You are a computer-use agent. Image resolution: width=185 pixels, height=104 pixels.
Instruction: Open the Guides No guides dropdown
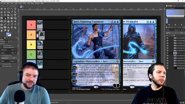click(x=8, y=61)
